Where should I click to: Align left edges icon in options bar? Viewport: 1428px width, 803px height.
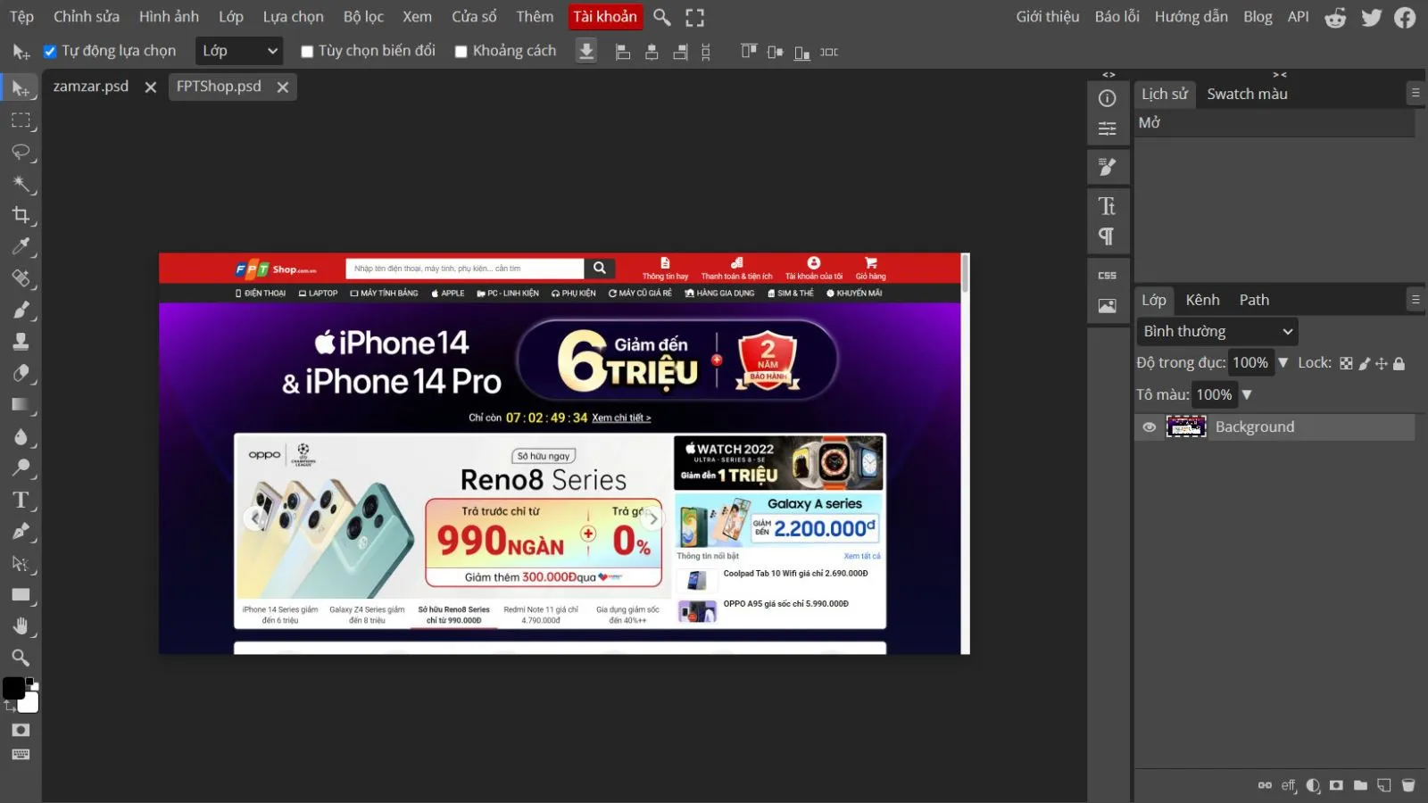pyautogui.click(x=623, y=52)
